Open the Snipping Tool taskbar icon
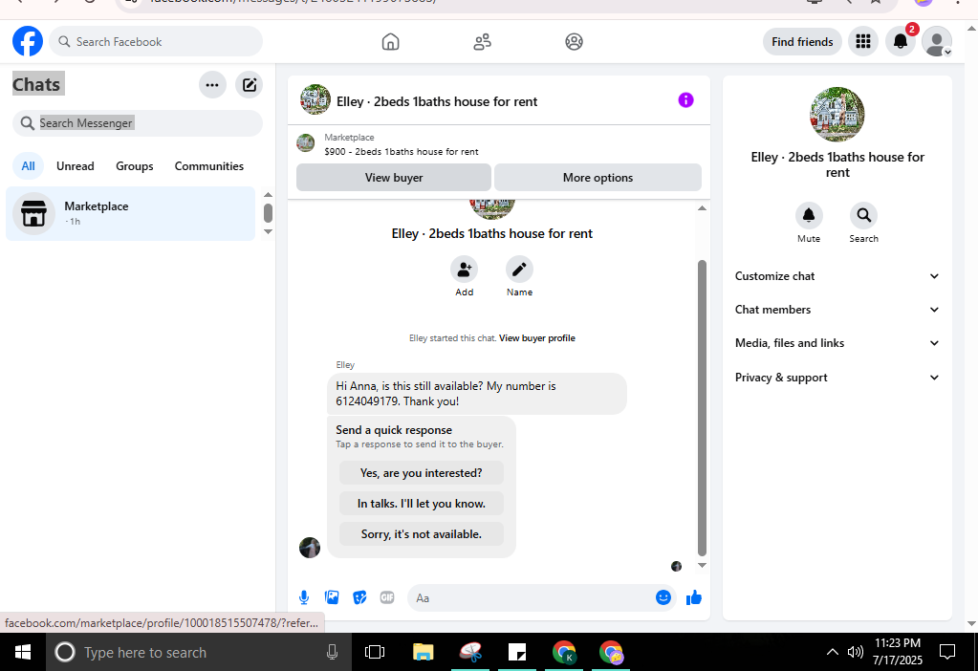 click(x=471, y=652)
